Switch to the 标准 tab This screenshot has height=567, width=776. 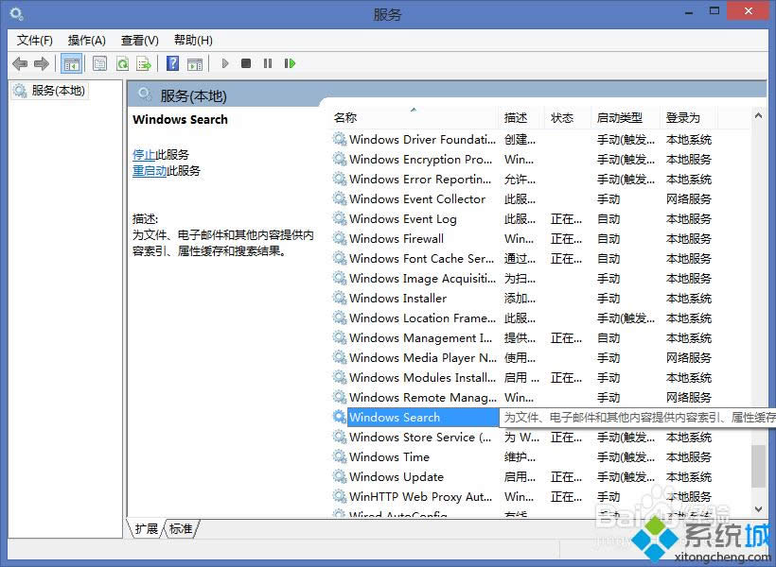click(x=180, y=529)
